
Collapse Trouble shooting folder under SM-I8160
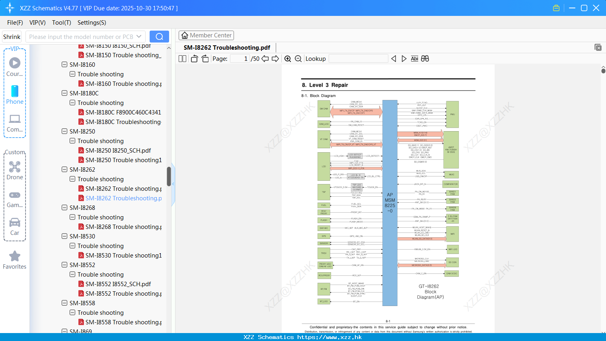coord(72,74)
